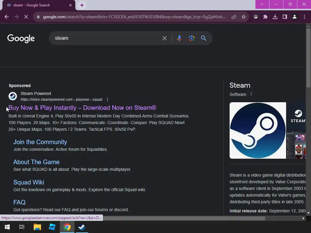Open ad options next to playnow squad

coord(108,100)
